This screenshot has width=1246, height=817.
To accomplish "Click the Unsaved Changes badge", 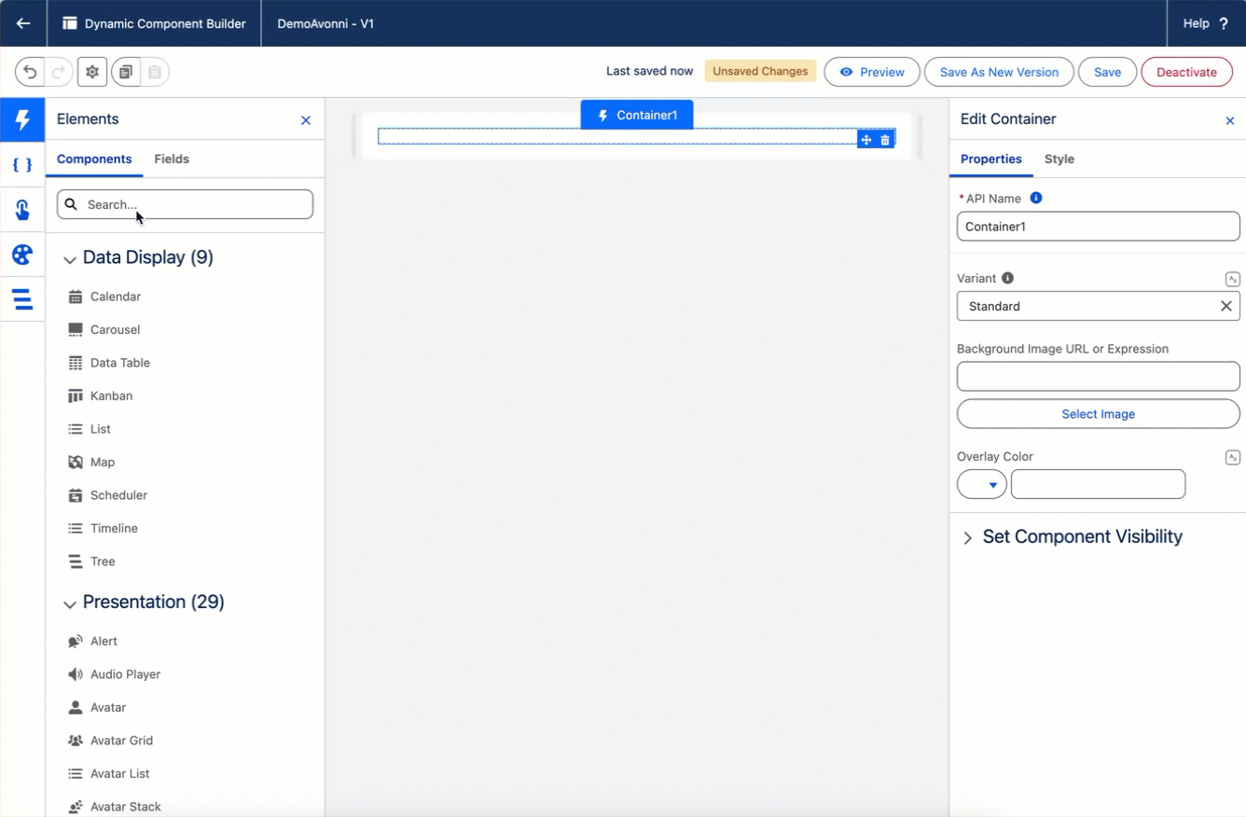I will click(x=760, y=72).
